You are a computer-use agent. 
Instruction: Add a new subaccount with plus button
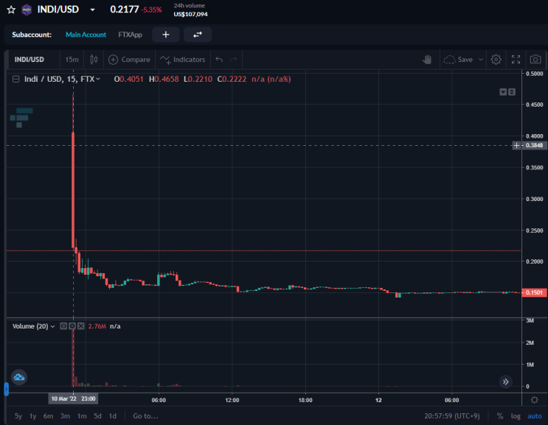(166, 35)
